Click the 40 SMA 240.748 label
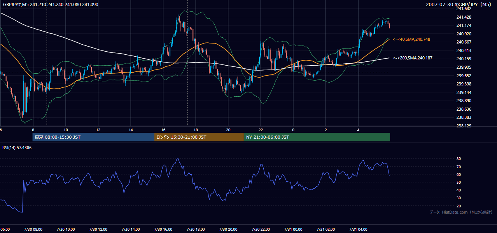 (x=411, y=40)
